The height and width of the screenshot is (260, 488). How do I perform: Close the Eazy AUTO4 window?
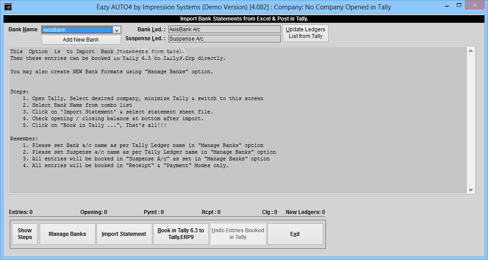pyautogui.click(x=475, y=5)
